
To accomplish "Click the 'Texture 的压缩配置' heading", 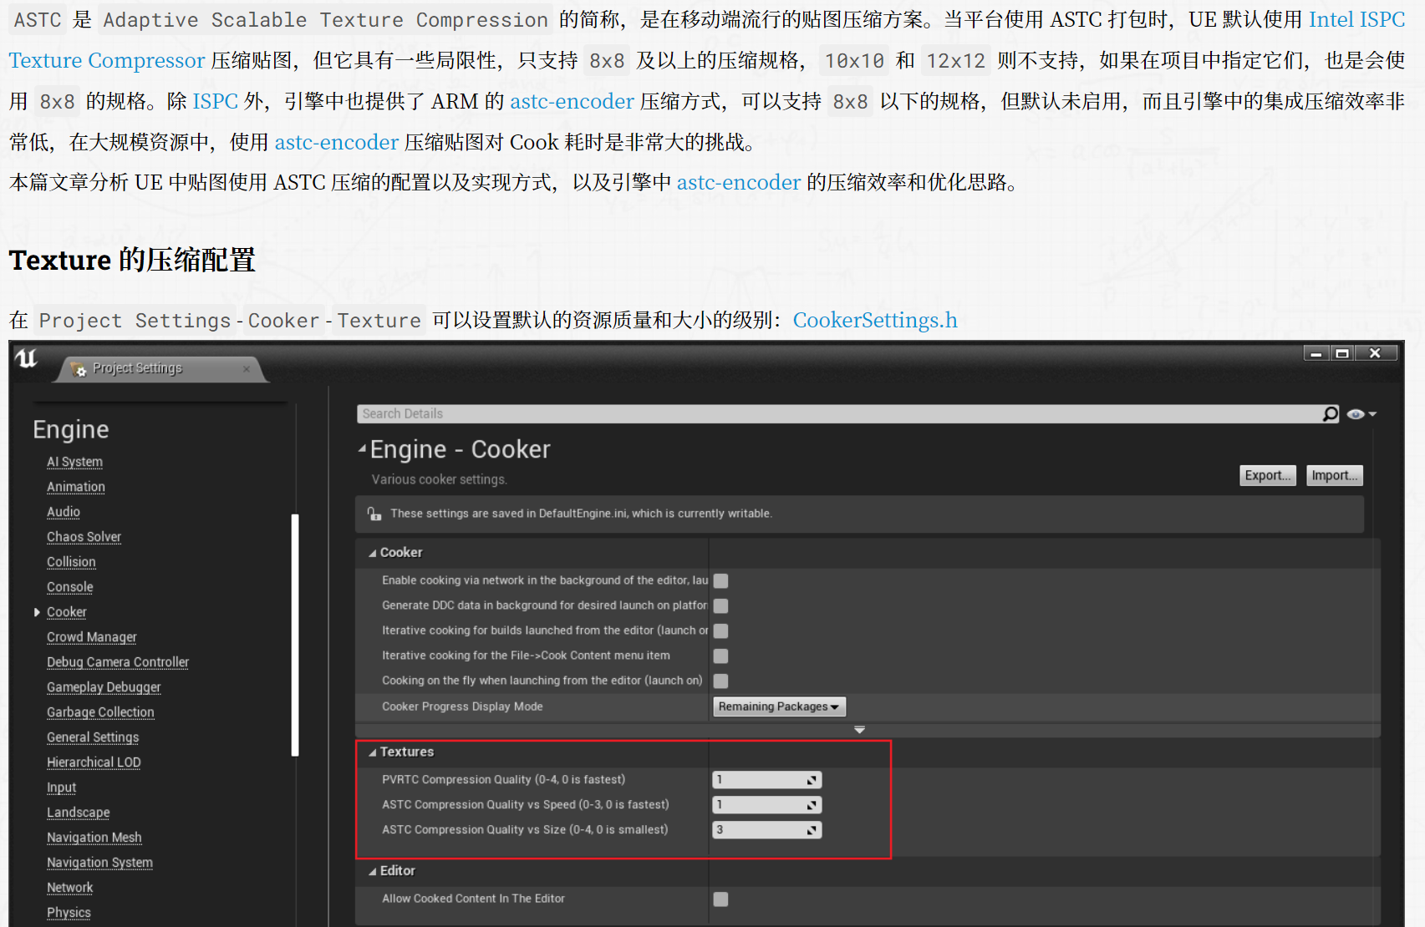I will [x=132, y=260].
